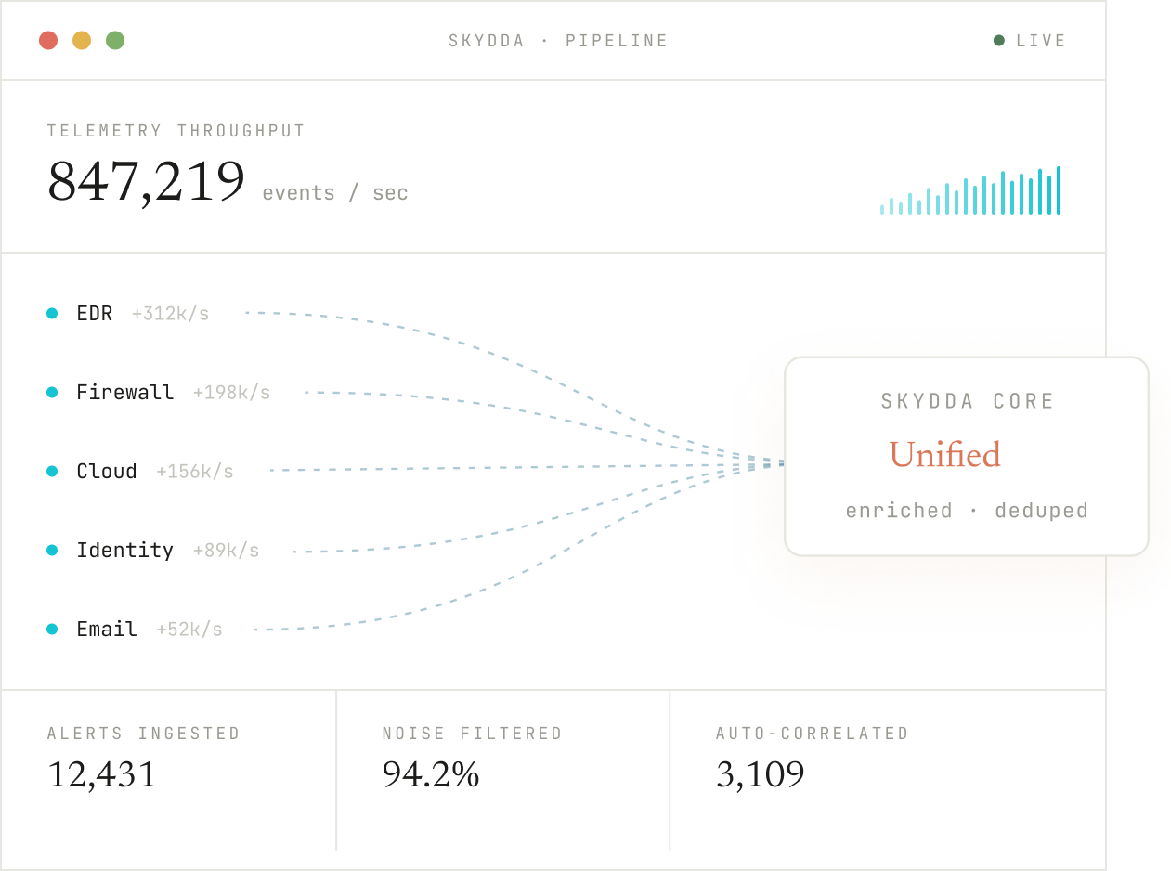Click the green LIVE status dot
The image size is (1171, 871).
(x=999, y=40)
